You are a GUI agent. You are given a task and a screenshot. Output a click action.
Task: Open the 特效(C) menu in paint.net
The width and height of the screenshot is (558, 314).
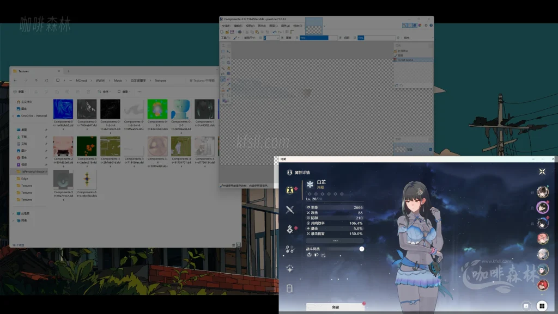coord(298,26)
